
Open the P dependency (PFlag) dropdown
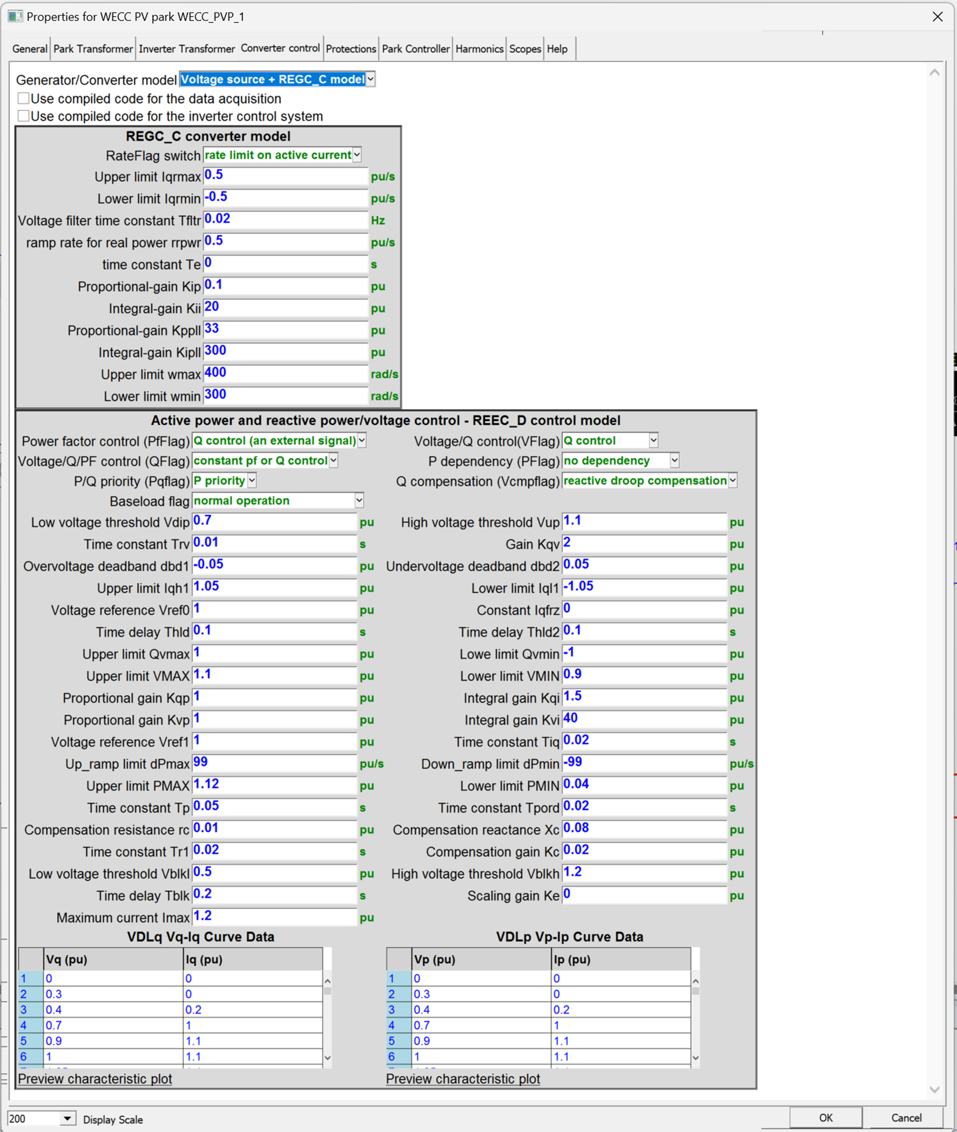pos(674,460)
